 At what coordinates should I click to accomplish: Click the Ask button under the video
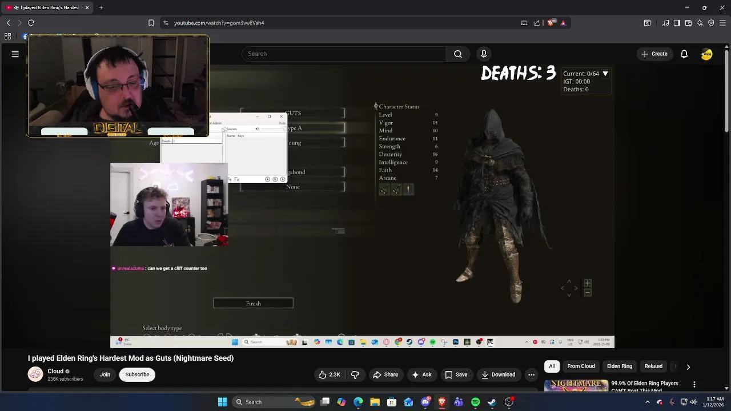(x=421, y=374)
